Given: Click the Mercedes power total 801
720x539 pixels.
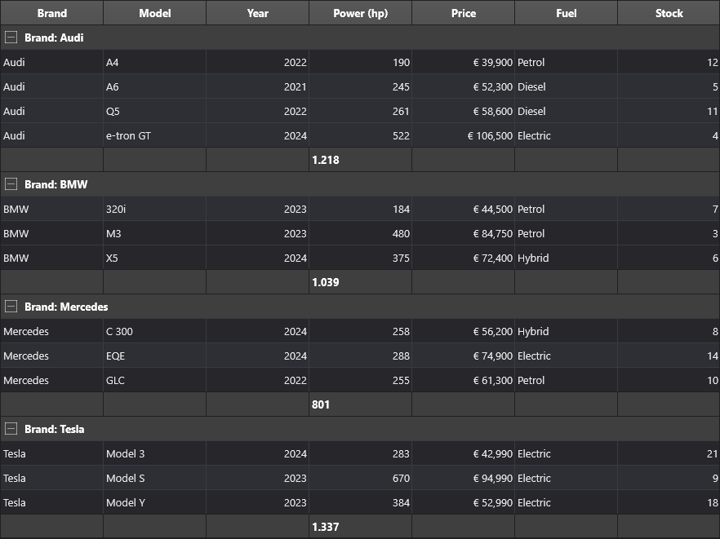Looking at the screenshot, I should click(x=361, y=404).
